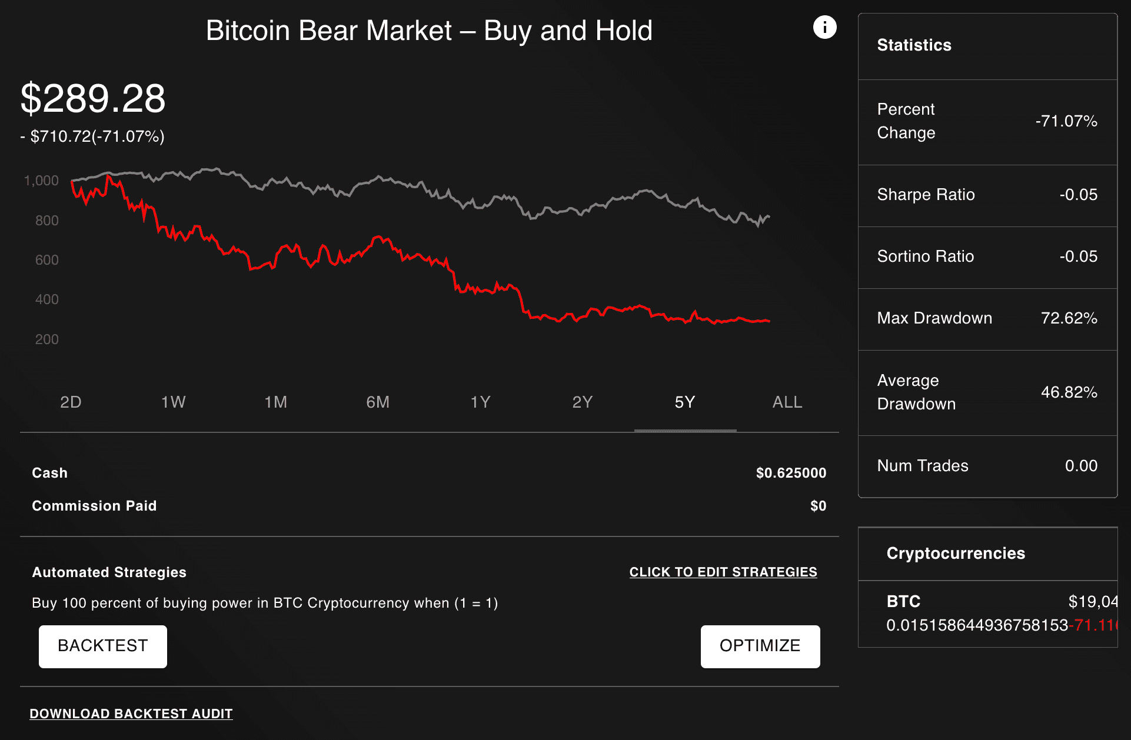Switch to the 6M chart view
The image size is (1131, 740).
pos(377,402)
